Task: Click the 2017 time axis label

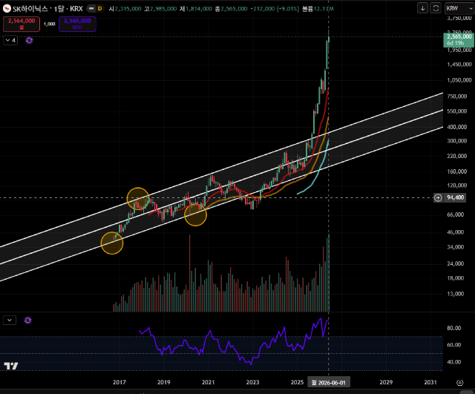Action: 119,382
